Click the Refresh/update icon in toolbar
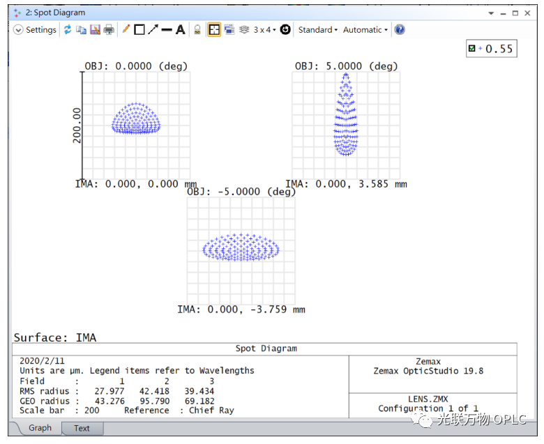The image size is (544, 444). pos(68,30)
